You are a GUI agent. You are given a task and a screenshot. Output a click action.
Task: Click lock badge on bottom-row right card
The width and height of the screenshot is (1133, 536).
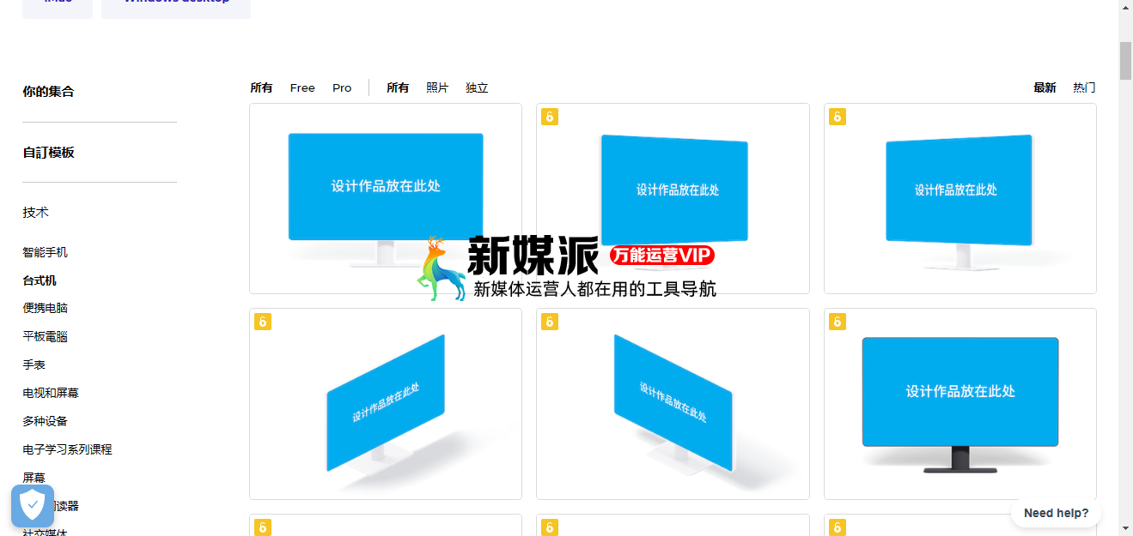point(838,527)
